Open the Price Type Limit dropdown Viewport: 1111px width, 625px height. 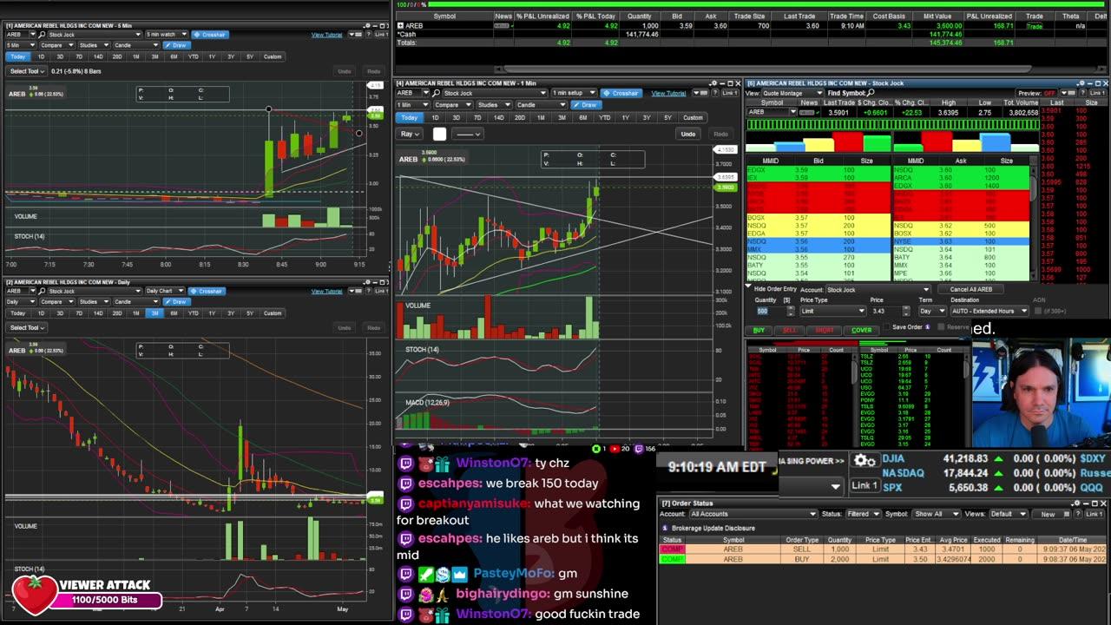[833, 311]
